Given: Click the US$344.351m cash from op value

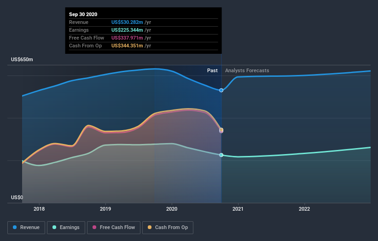Looking at the screenshot, I should point(127,46).
